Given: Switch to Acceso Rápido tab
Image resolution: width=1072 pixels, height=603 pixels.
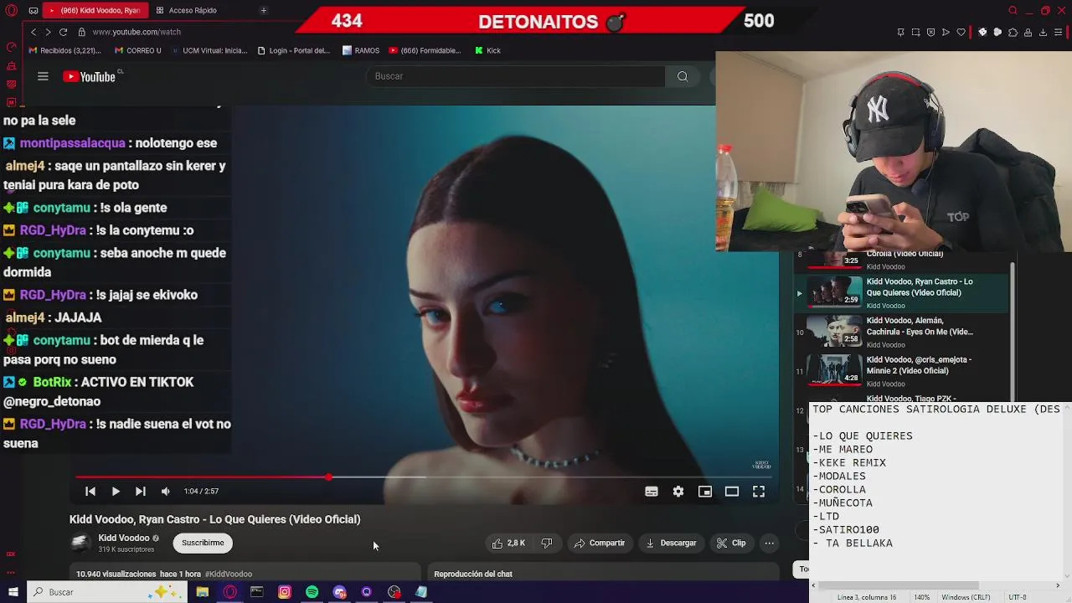Looking at the screenshot, I should pos(193,10).
